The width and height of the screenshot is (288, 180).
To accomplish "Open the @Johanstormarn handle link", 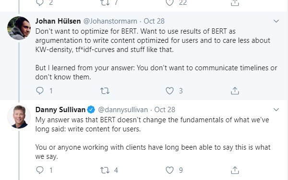I will 110,21.
